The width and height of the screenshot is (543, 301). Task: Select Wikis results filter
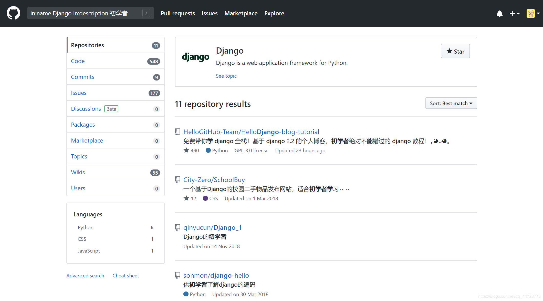pos(116,172)
